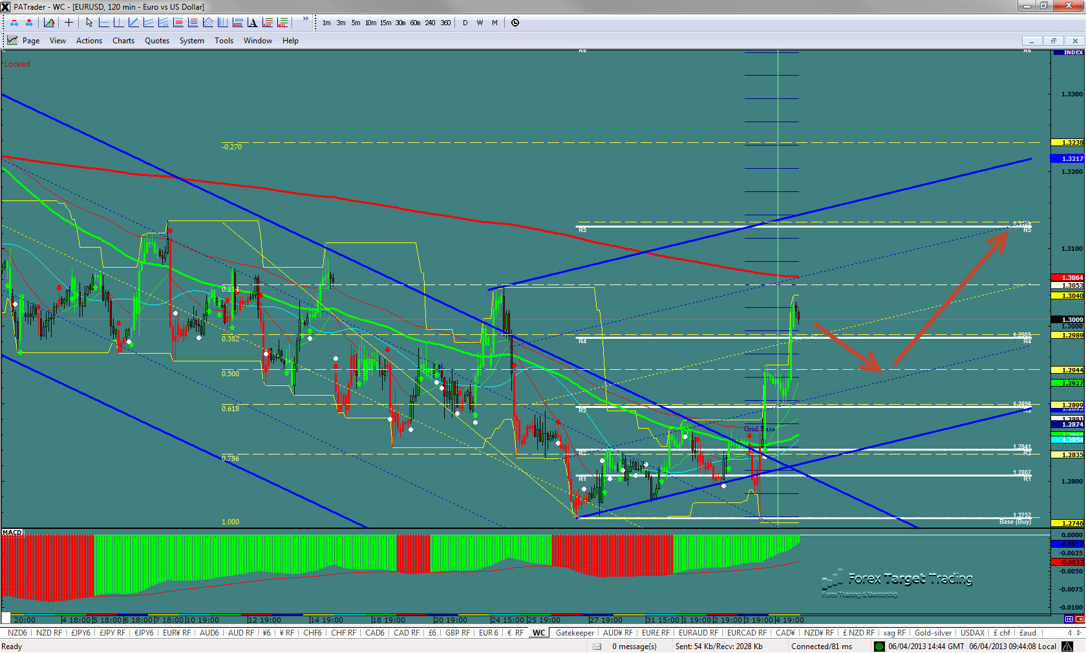Select the parallel channel lines tool
Image resolution: width=1086 pixels, height=653 pixels.
click(149, 23)
